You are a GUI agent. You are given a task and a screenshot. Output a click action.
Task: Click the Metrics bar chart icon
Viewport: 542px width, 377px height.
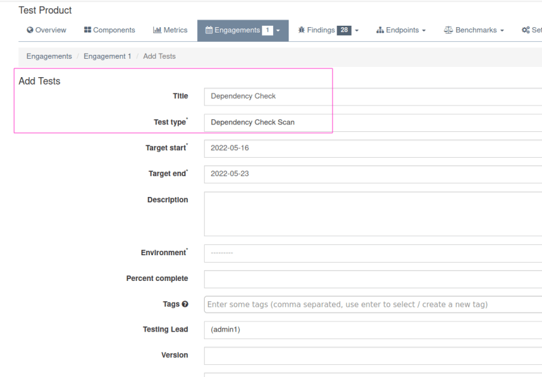(157, 30)
